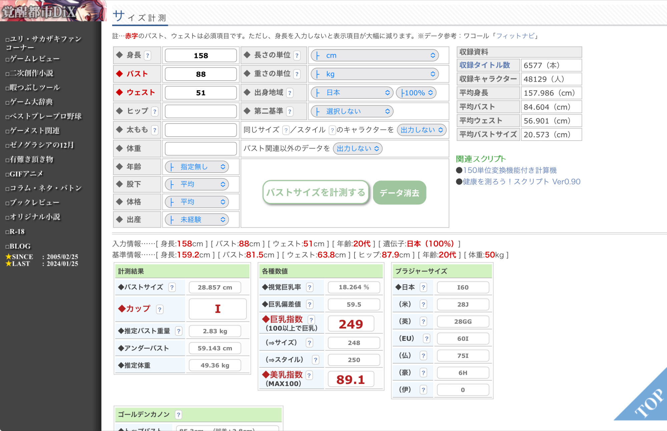Open the 出産 未経験 dropdown

[197, 219]
